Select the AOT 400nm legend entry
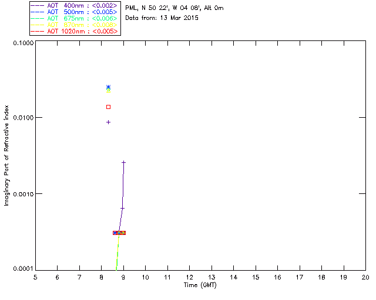The width and height of the screenshot is (376, 300). point(74,5)
